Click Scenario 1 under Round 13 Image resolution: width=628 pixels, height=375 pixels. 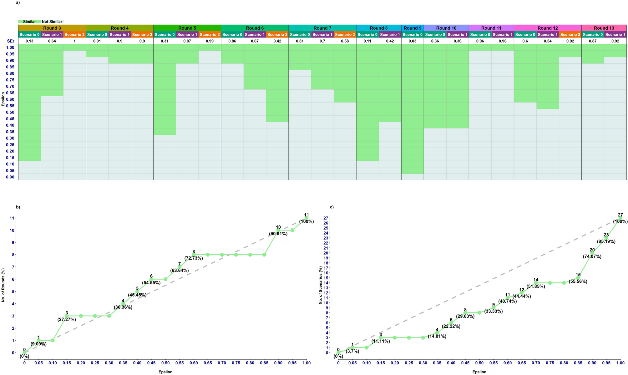click(615, 35)
